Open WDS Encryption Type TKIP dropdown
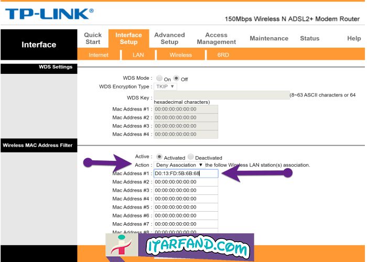Viewport: 367px width, 262px height. click(165, 86)
